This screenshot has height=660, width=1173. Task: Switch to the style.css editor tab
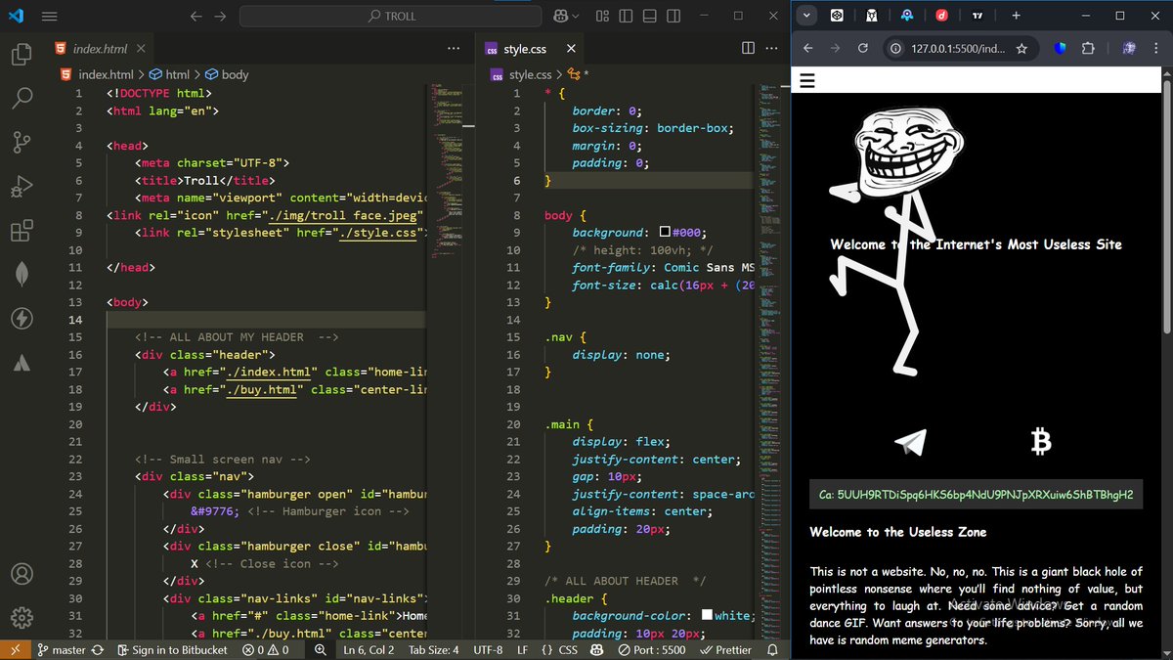point(526,49)
